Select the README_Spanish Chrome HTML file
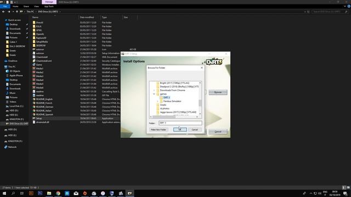Image resolution: width=351 pixels, height=197 pixels. pyautogui.click(x=44, y=114)
